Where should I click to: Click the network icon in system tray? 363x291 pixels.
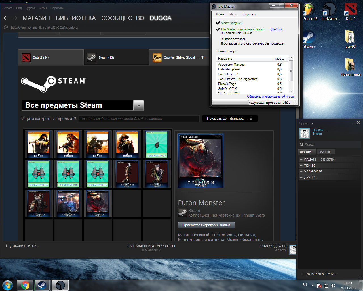326,285
